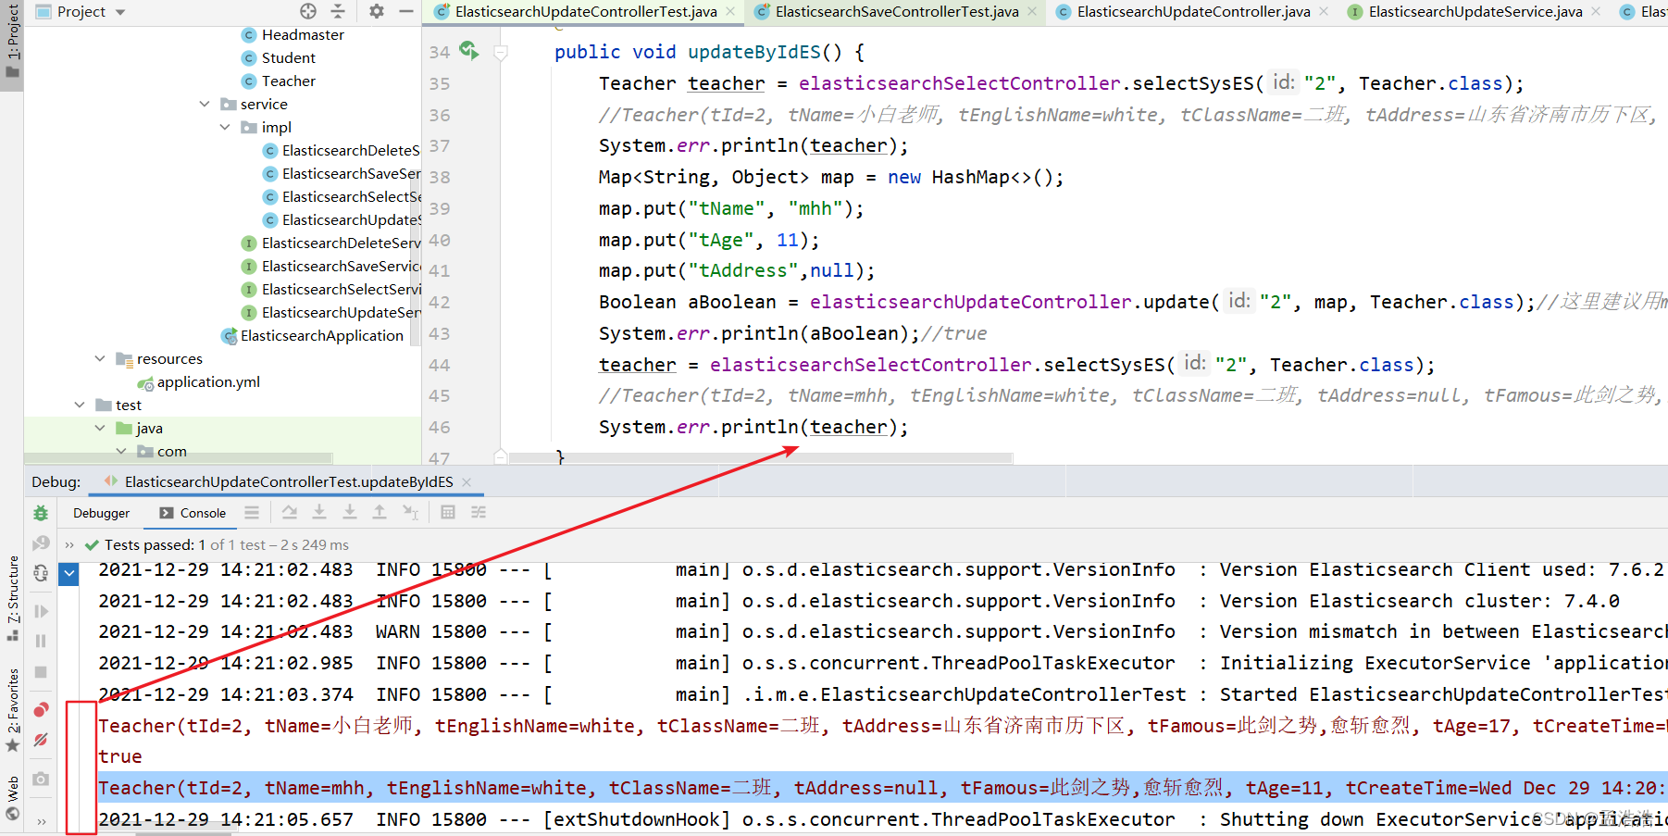Close the ElasticsearchUpdateControllerTest.java tab

730,11
